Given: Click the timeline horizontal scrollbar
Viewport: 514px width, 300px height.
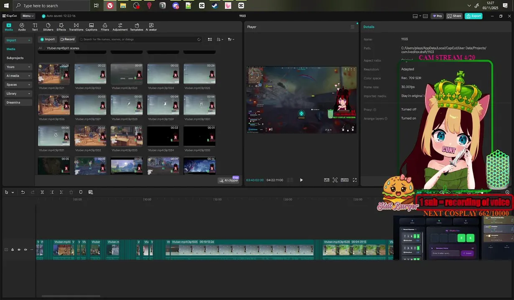Looking at the screenshot, I should (x=71, y=296).
